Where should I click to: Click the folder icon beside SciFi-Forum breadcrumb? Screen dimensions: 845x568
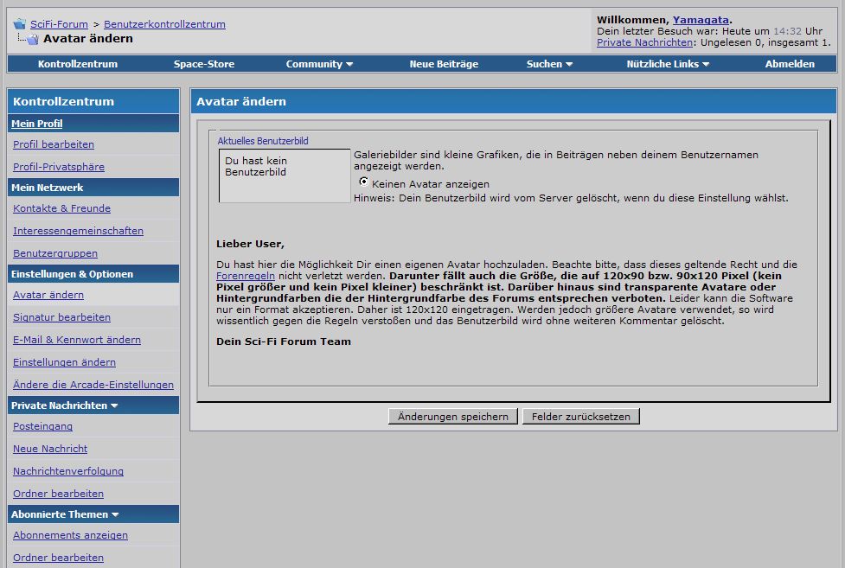(x=19, y=24)
